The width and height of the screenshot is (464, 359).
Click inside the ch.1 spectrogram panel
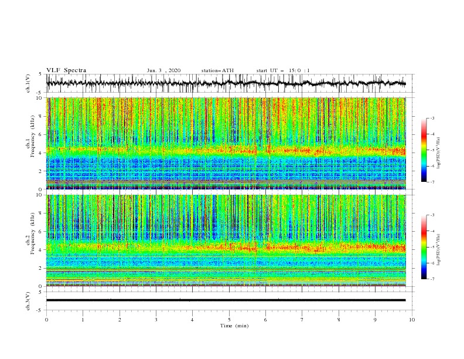(x=226, y=143)
